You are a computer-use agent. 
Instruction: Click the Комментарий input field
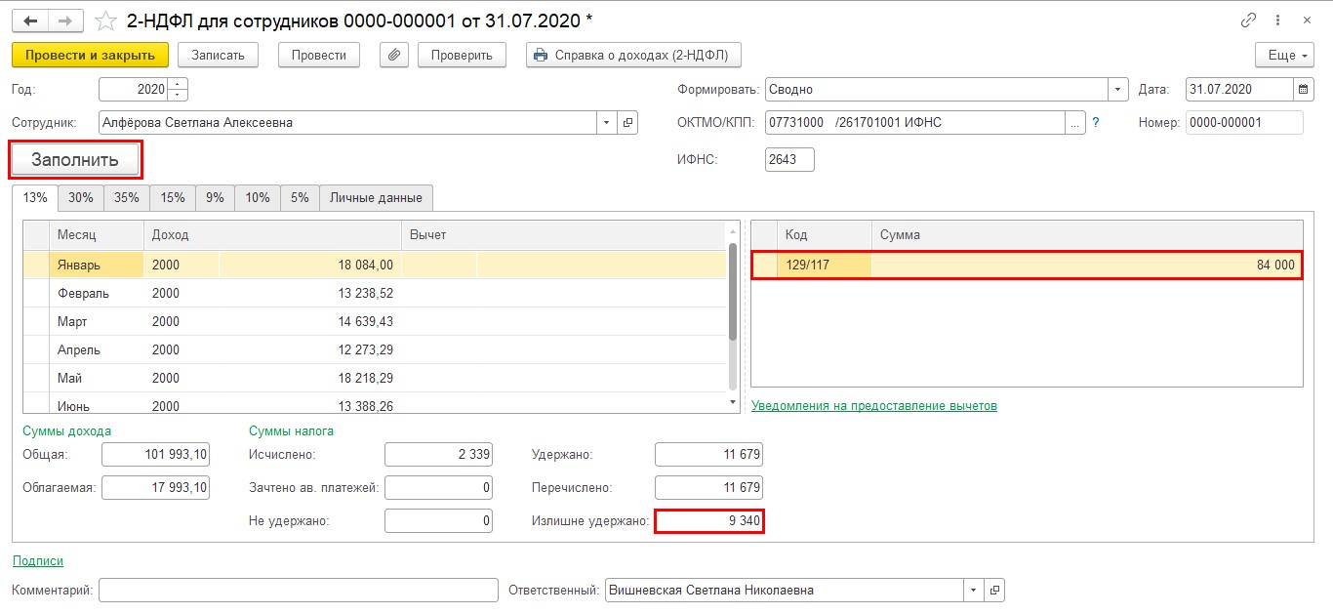(x=299, y=590)
